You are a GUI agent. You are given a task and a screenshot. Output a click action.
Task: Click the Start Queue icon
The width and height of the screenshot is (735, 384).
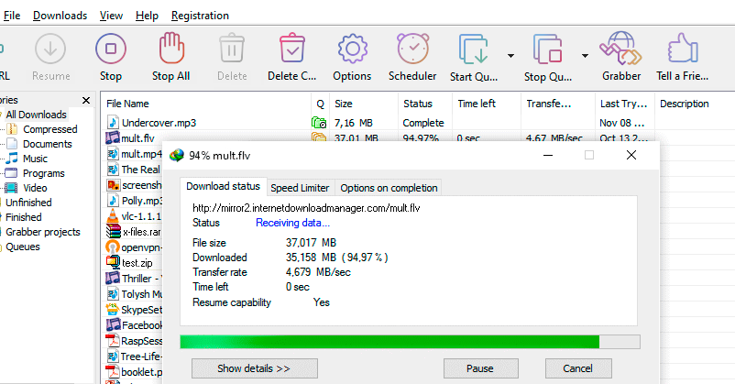(x=474, y=48)
